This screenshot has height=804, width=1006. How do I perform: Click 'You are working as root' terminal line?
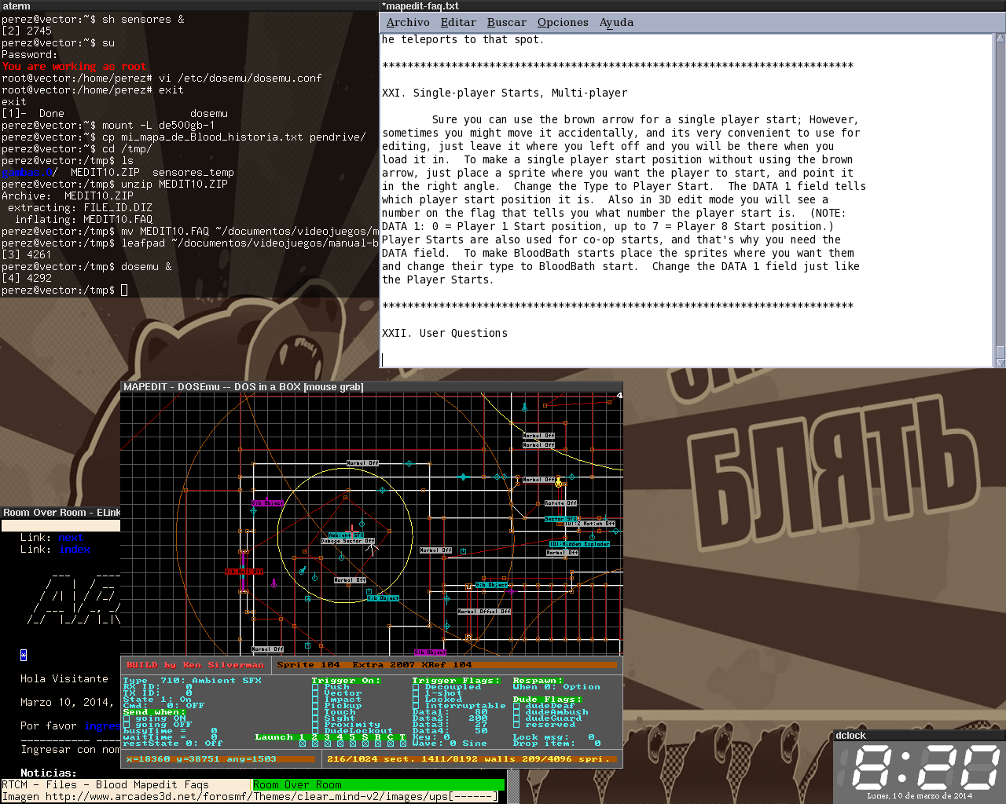point(74,67)
